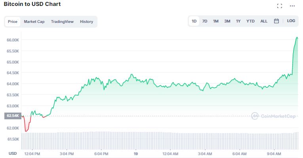Select the 1D time range

tap(194, 21)
